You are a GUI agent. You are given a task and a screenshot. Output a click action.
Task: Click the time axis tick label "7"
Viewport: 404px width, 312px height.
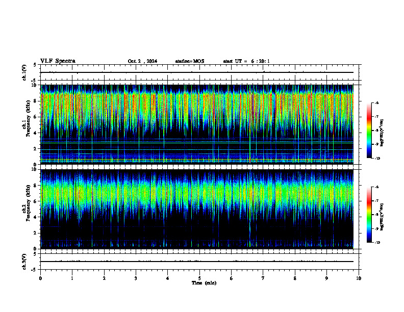click(x=263, y=278)
